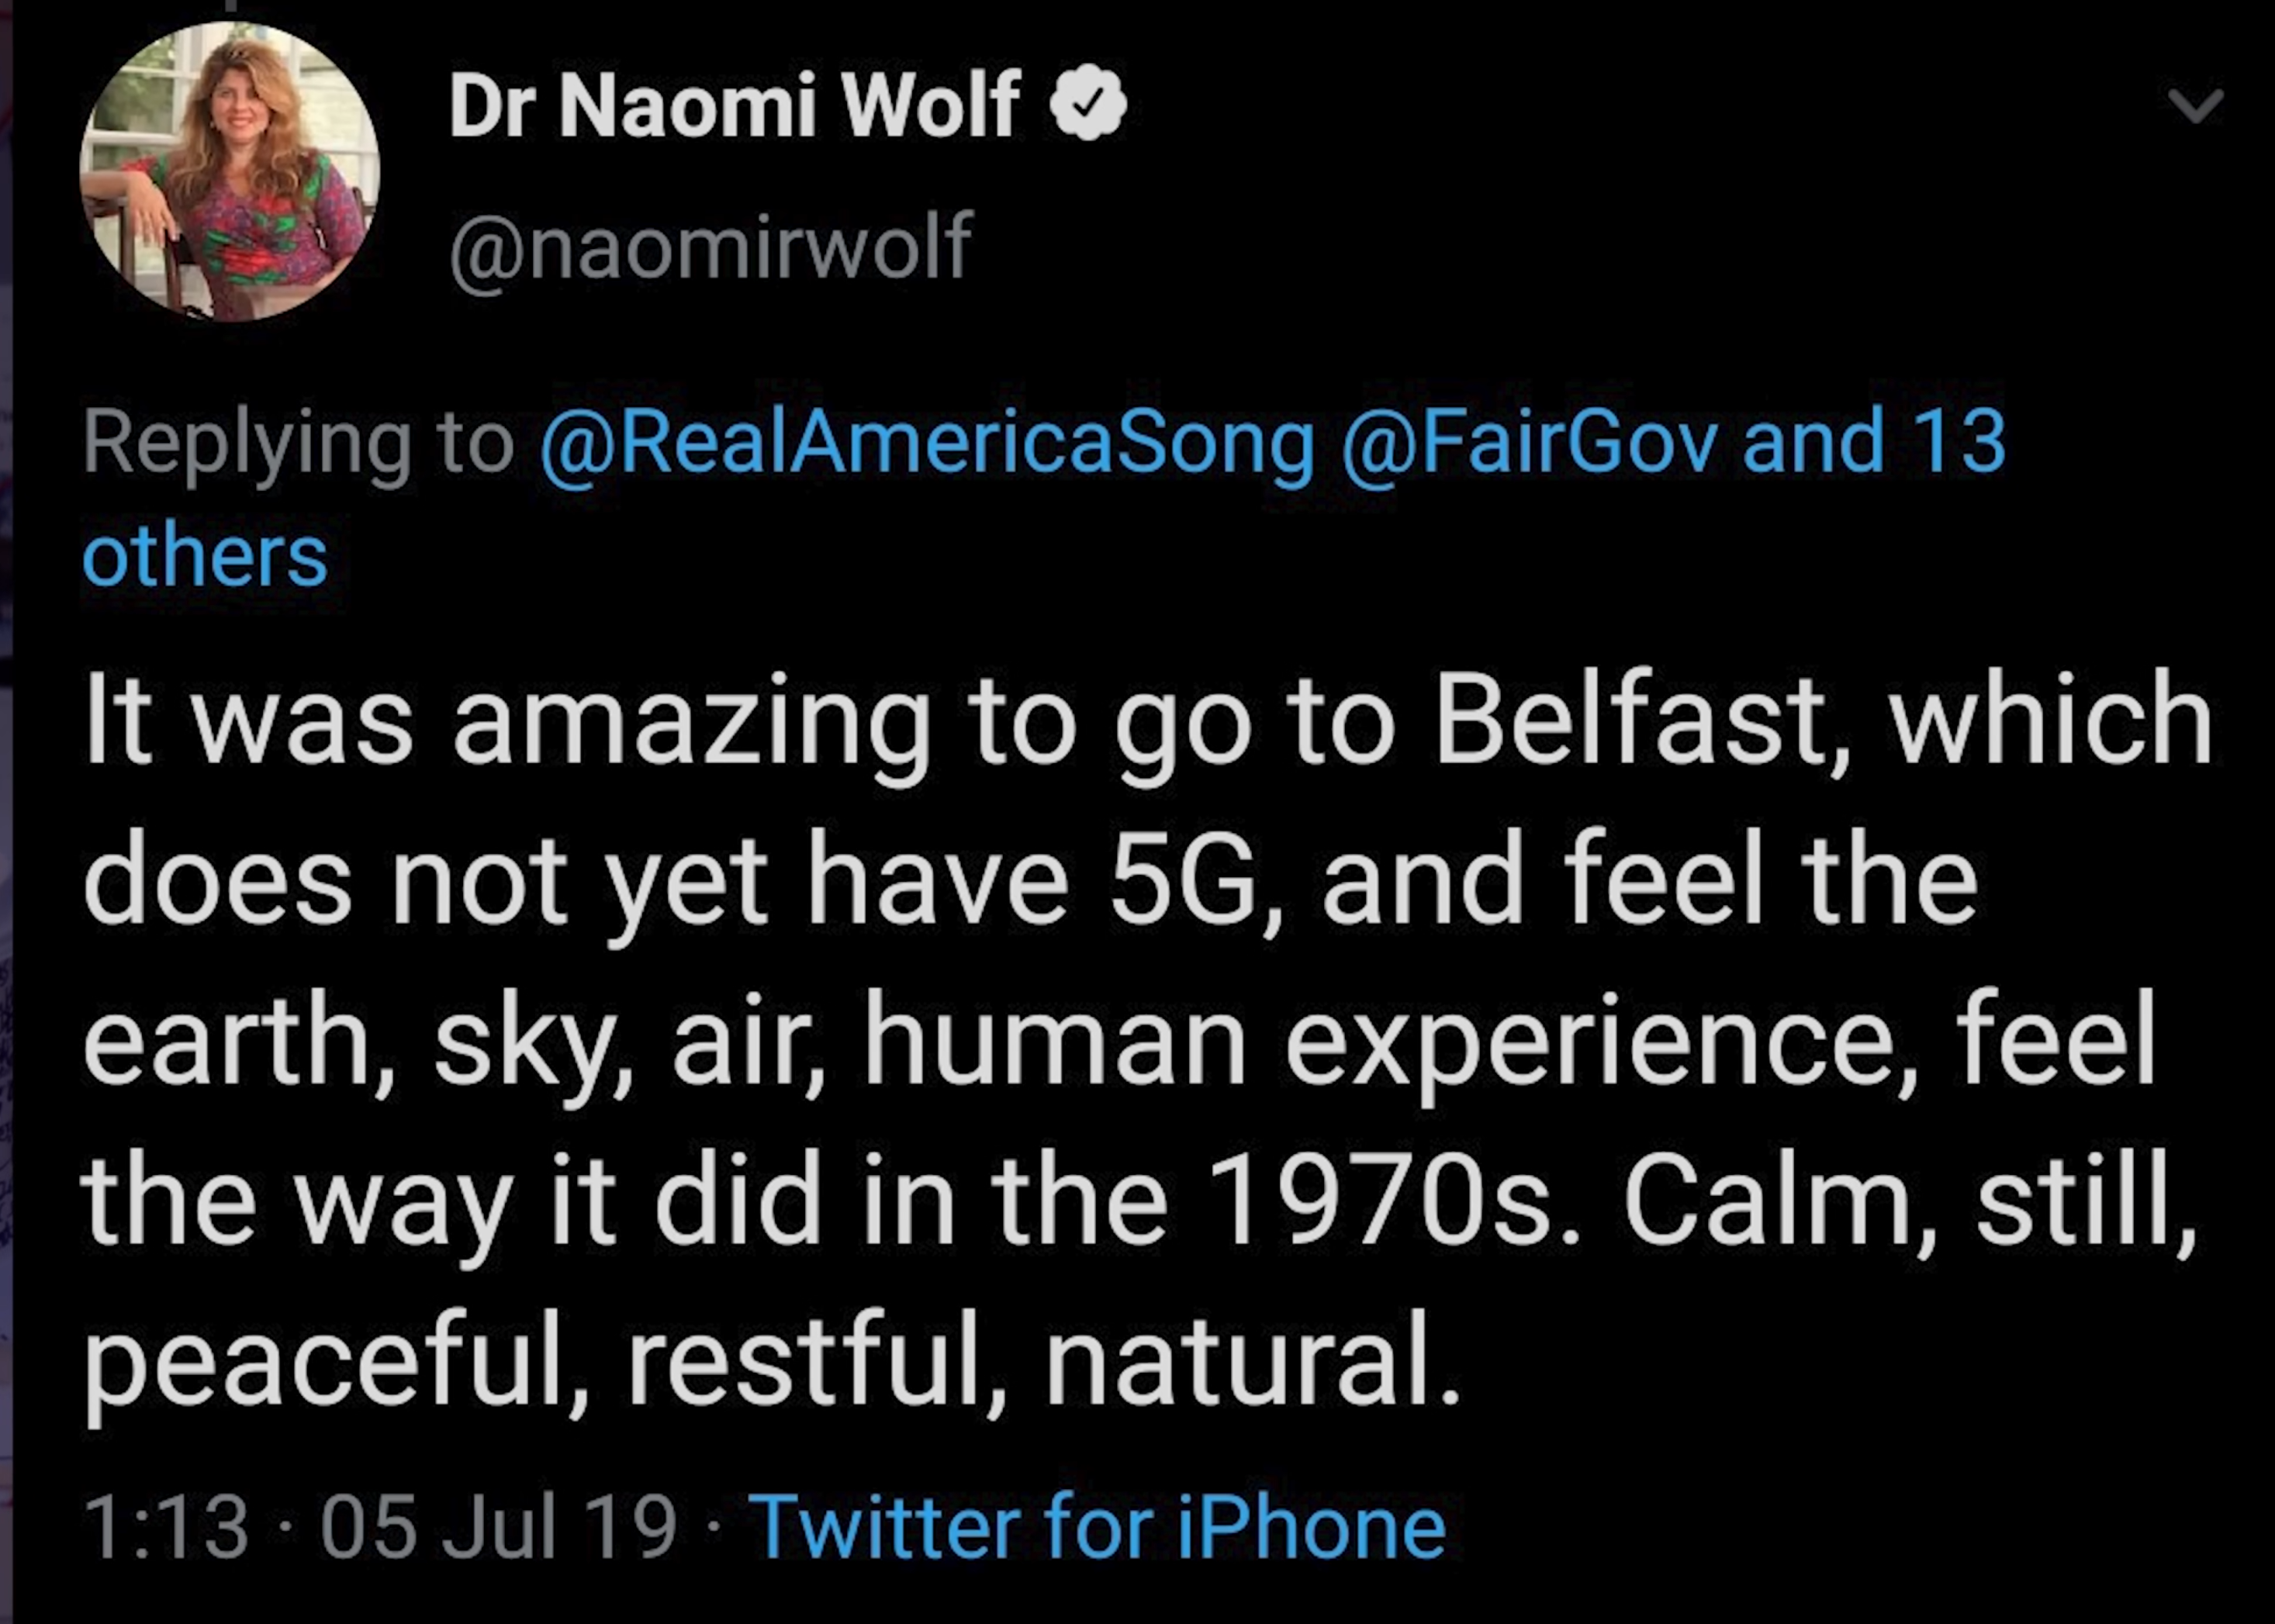Image resolution: width=2275 pixels, height=1624 pixels.
Task: Open the @RealAmericaSong mention
Action: pyautogui.click(x=927, y=442)
